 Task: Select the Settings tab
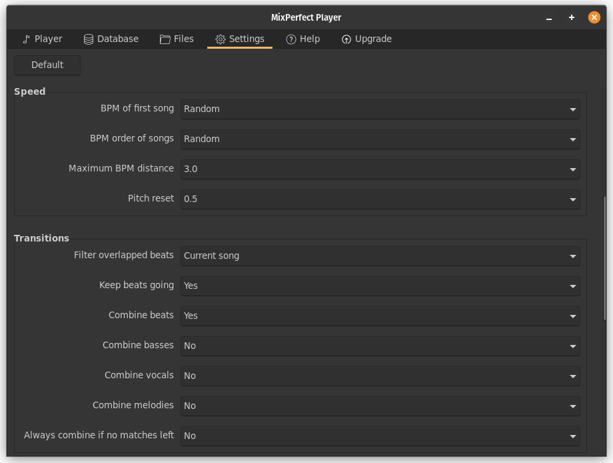(240, 39)
